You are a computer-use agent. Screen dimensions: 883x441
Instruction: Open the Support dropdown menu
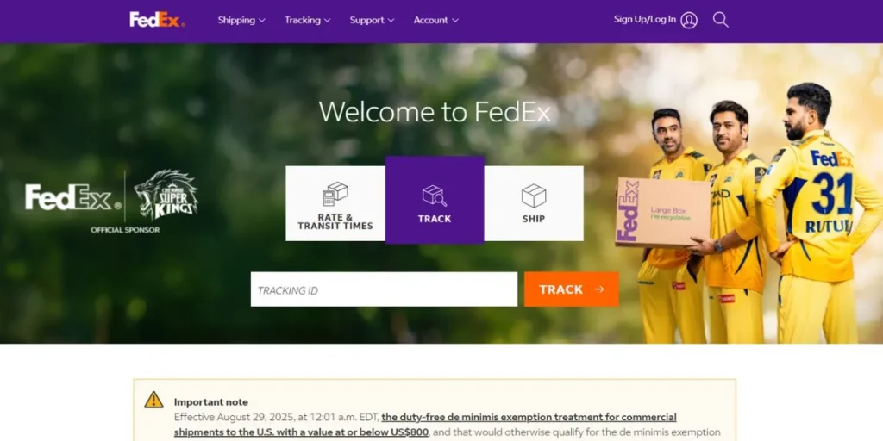tap(372, 21)
